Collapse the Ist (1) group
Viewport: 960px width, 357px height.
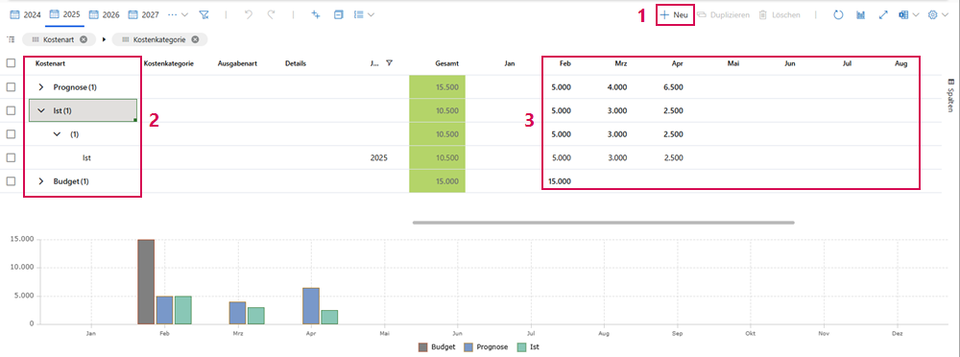(x=41, y=110)
